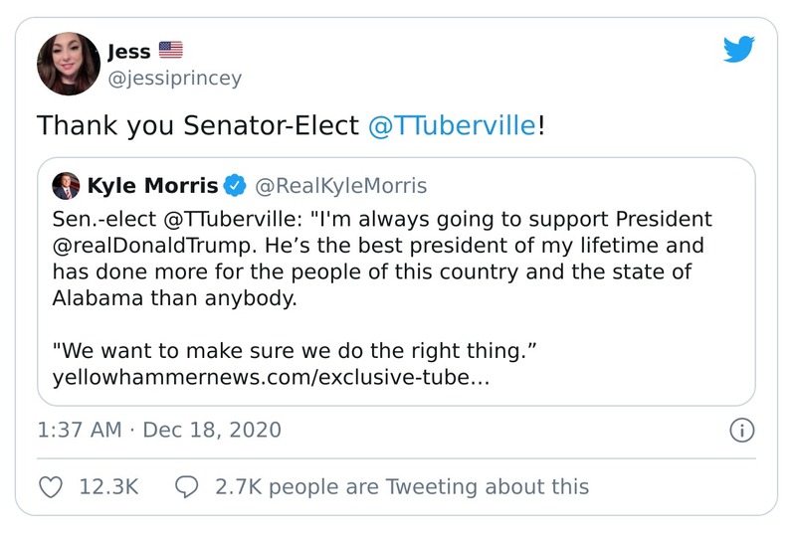
Task: Click the @jessiprincey handle
Action: pos(174,79)
